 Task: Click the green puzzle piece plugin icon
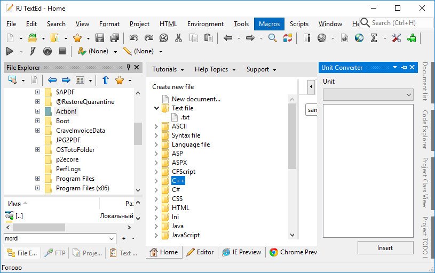412,38
